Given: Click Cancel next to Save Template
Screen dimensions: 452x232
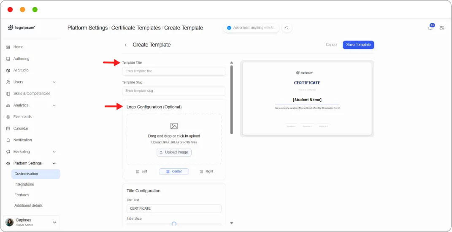Looking at the screenshot, I should click(331, 45).
